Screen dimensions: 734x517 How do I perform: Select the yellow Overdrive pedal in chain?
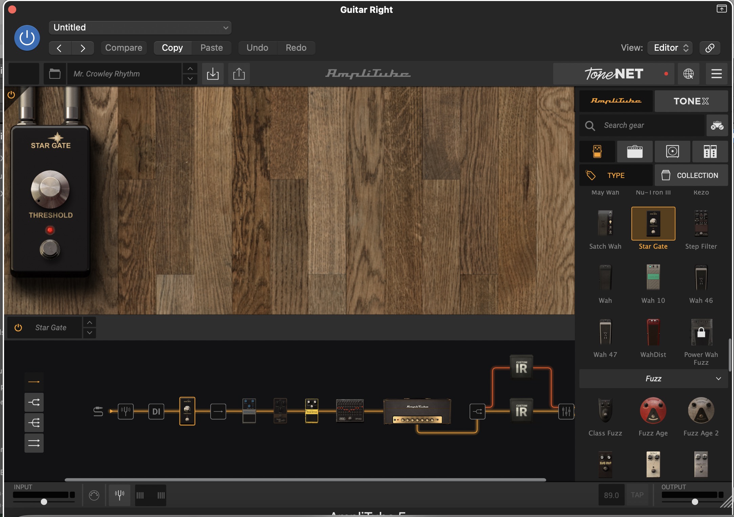pos(311,411)
